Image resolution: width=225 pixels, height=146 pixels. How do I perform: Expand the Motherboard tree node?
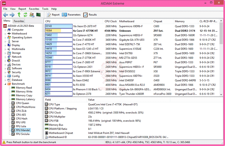5,34
